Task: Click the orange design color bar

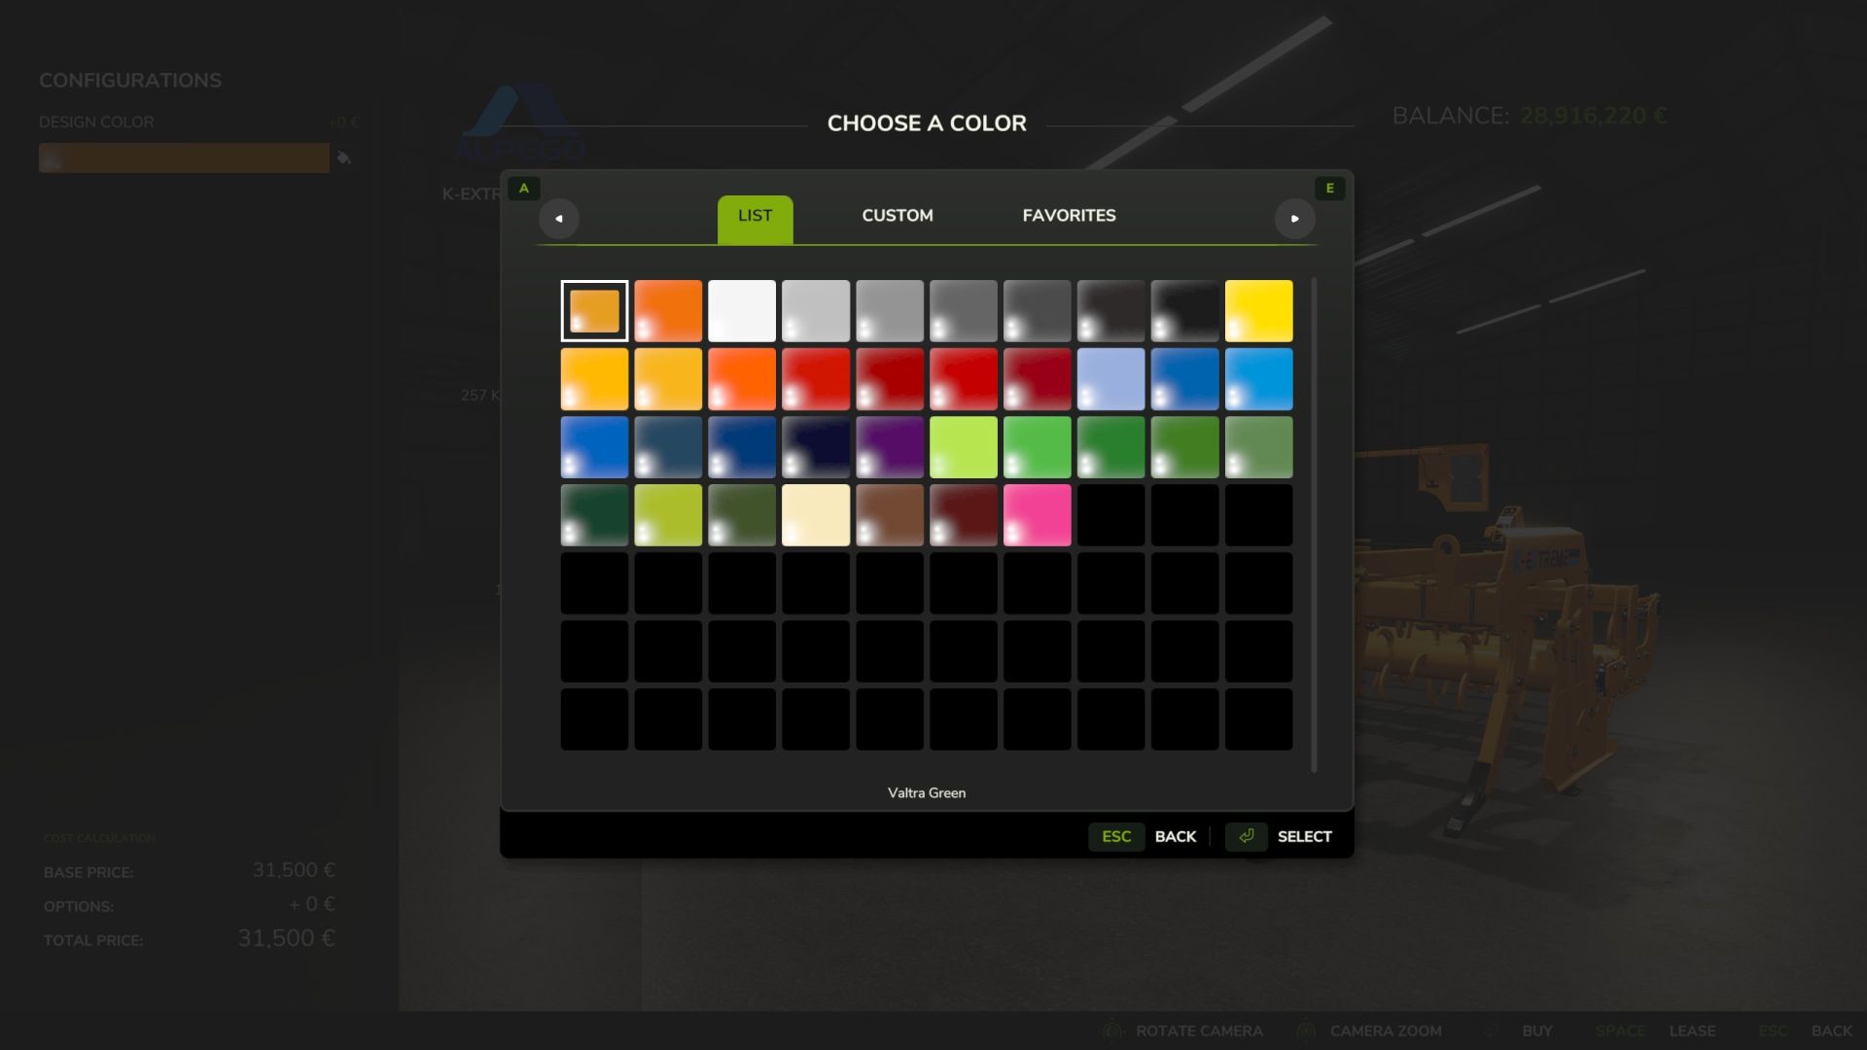Action: click(184, 157)
